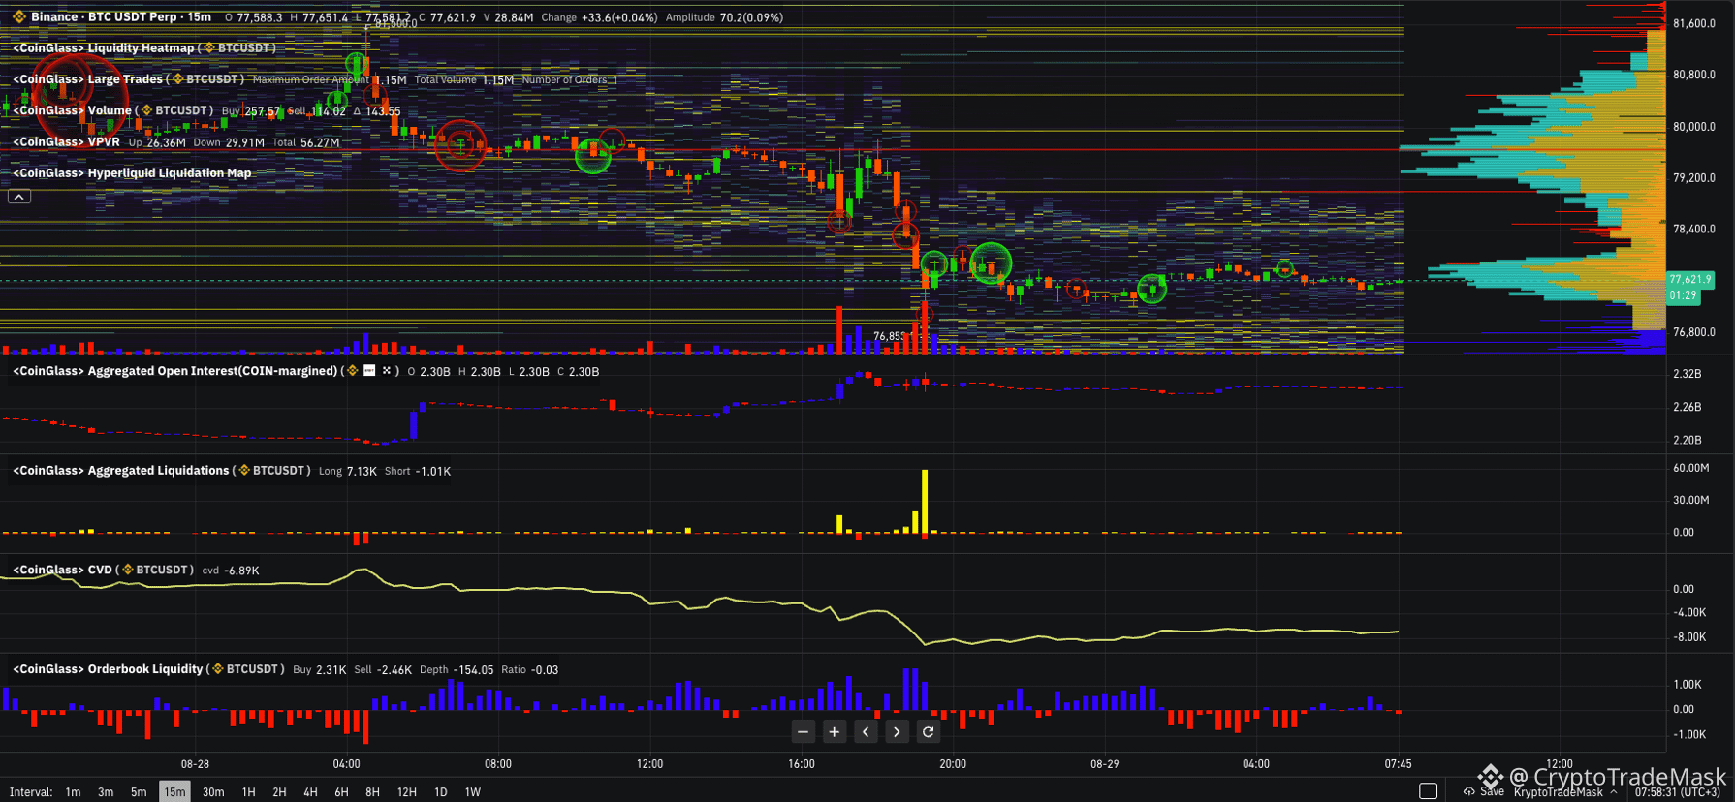Viewport: 1735px width, 802px height.
Task: Click the Binance BTC USDT Perp symbol title
Action: click(121, 17)
